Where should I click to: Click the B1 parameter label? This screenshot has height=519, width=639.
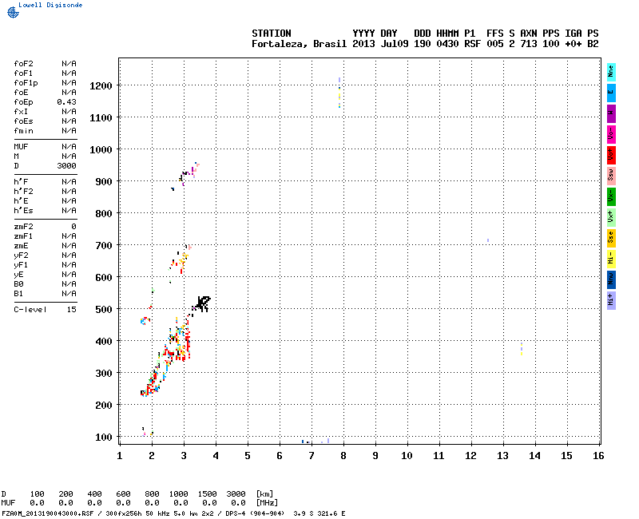point(18,294)
